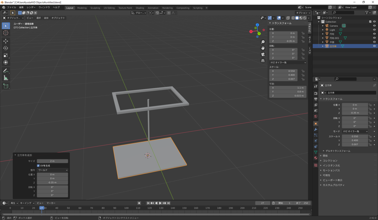The height and width of the screenshot is (220, 378).
Task: Uncheck the Collection exclude checkbox
Action: (x=370, y=22)
